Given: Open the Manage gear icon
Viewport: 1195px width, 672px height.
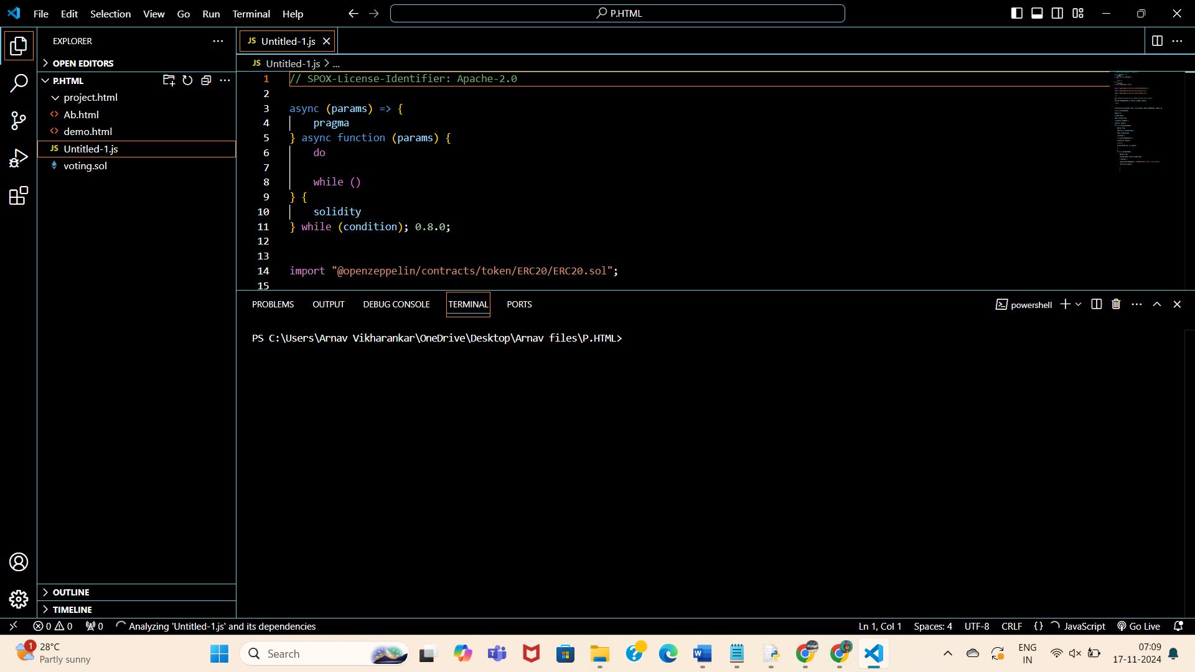Looking at the screenshot, I should (x=19, y=599).
